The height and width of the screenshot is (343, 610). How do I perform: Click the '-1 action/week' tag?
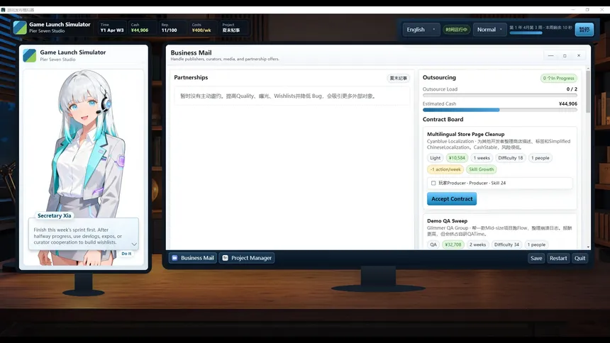445,169
